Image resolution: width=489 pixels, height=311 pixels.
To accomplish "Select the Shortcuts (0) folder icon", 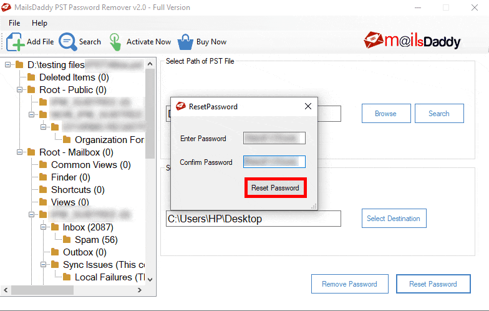I will (x=43, y=190).
